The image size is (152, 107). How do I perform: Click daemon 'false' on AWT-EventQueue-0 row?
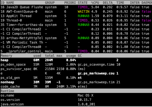point(146,12)
